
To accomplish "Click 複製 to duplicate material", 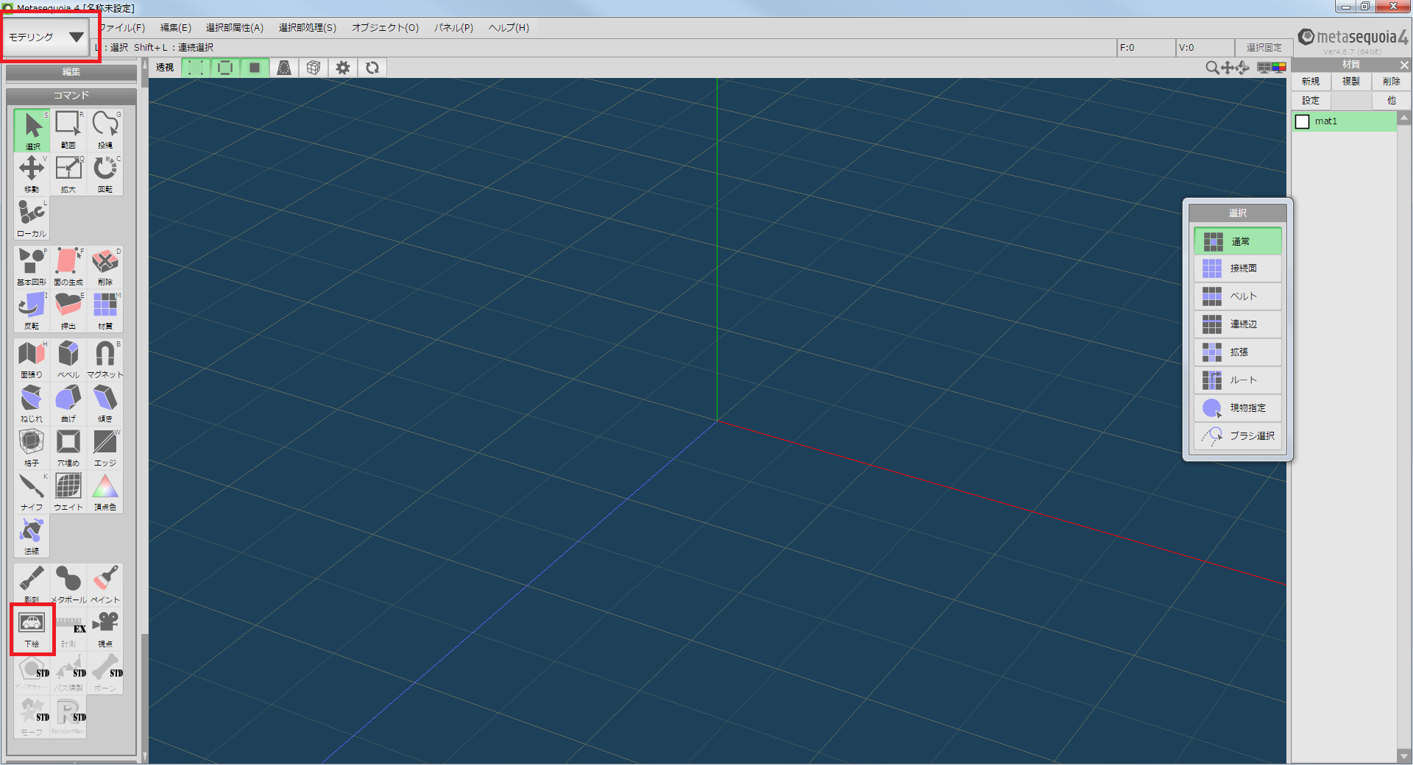I will coord(1351,82).
